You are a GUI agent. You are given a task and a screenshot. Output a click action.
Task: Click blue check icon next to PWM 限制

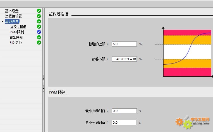click(x=39, y=32)
